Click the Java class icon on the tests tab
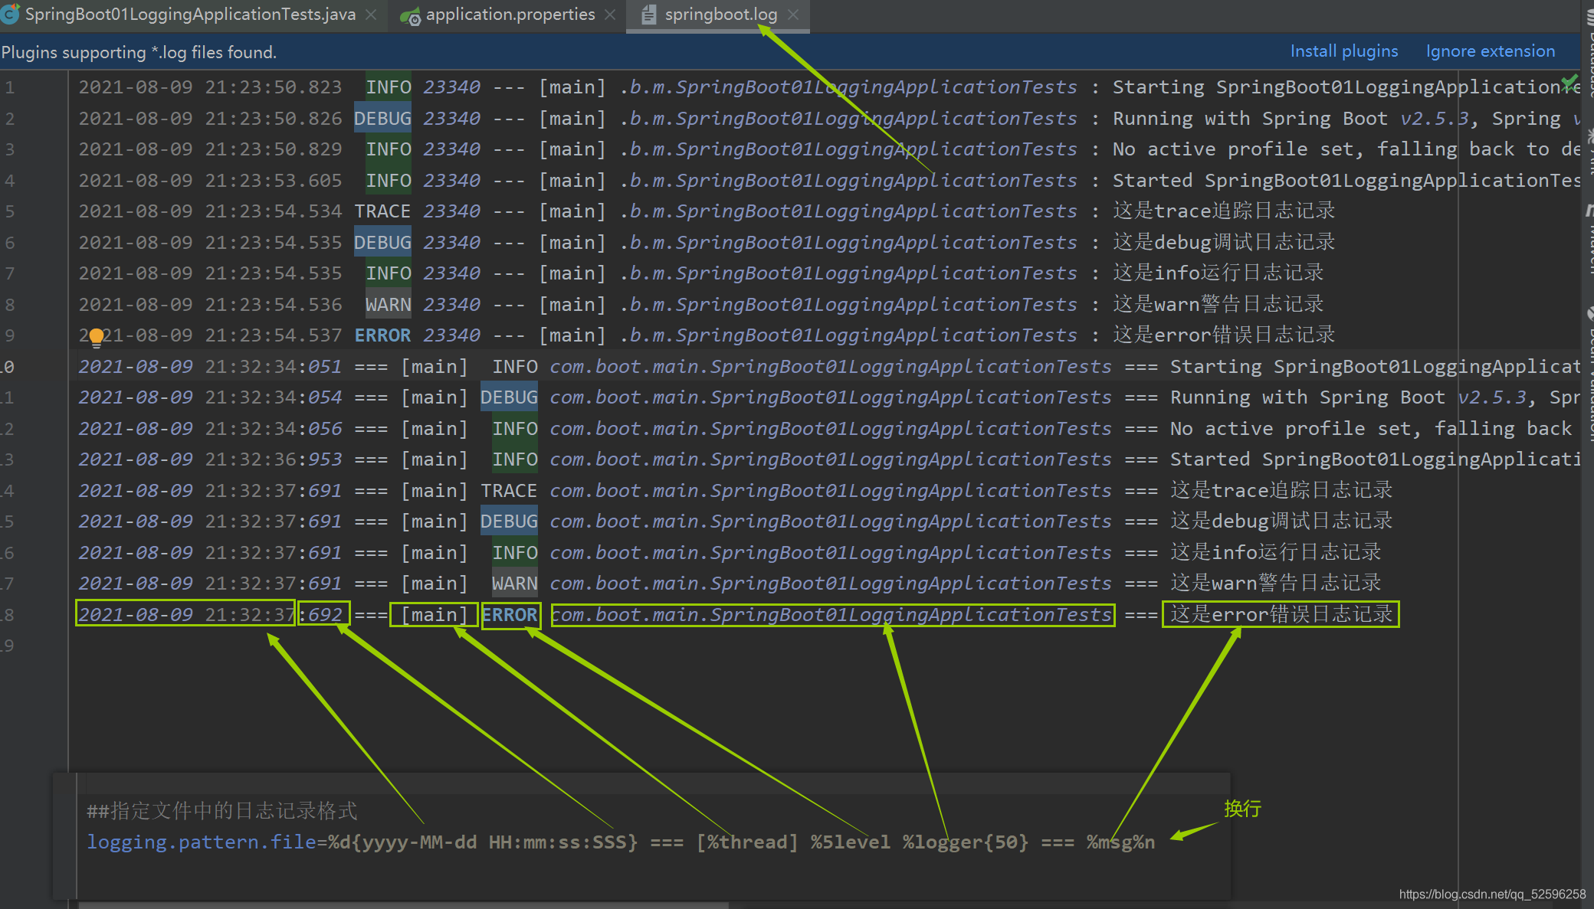 [10, 15]
